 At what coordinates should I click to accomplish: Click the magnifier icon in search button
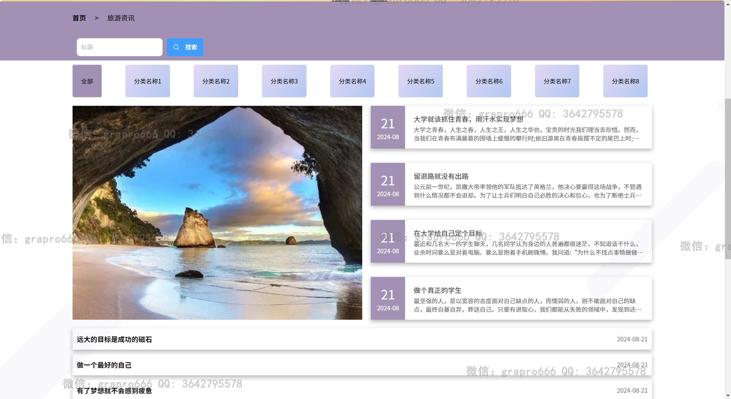(176, 47)
